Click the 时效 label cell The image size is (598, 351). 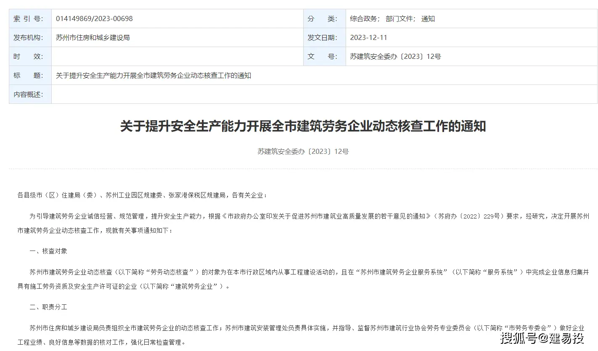30,56
